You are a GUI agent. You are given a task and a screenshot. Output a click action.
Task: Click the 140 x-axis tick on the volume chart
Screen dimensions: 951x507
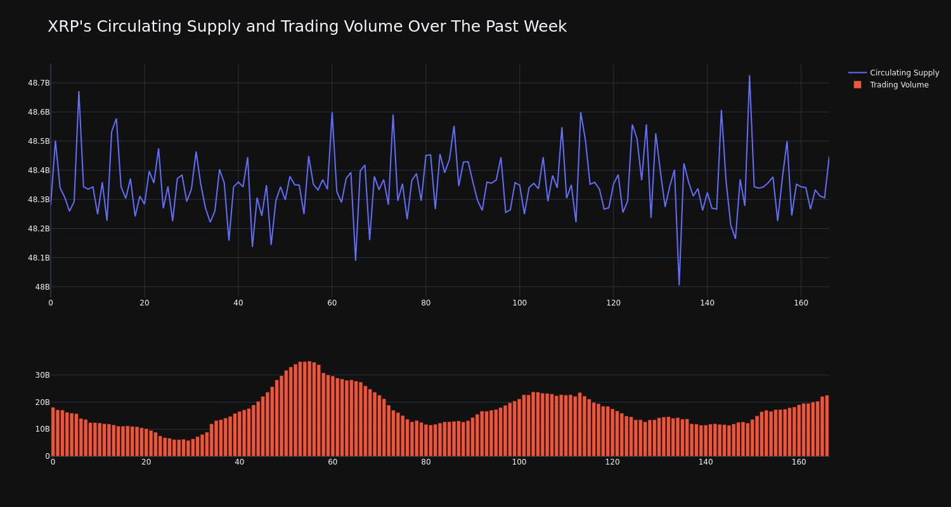706,462
